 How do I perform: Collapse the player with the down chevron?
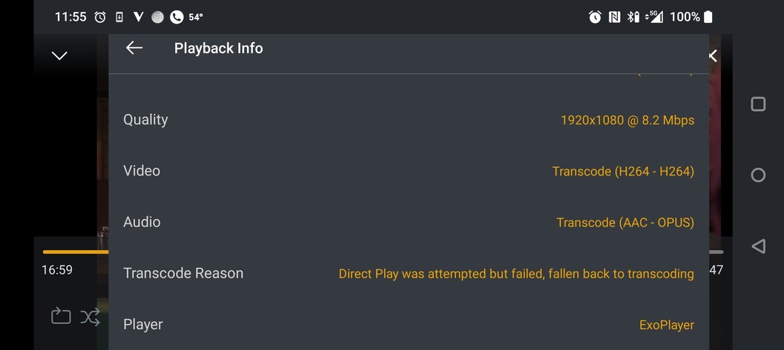coord(59,55)
